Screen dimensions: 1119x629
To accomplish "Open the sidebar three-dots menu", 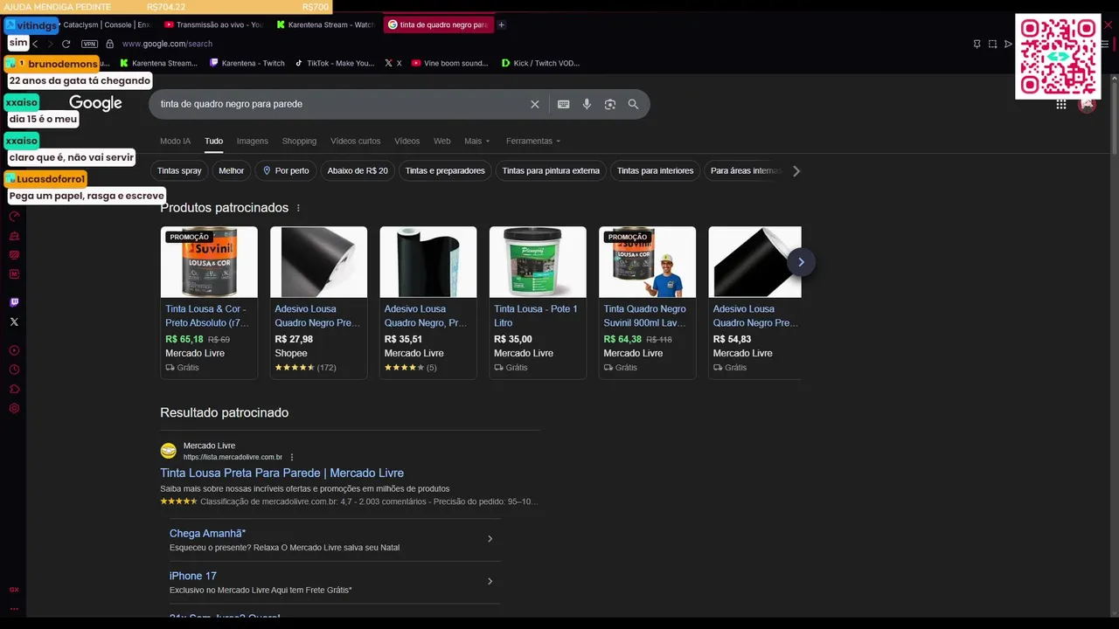I will pos(14,609).
